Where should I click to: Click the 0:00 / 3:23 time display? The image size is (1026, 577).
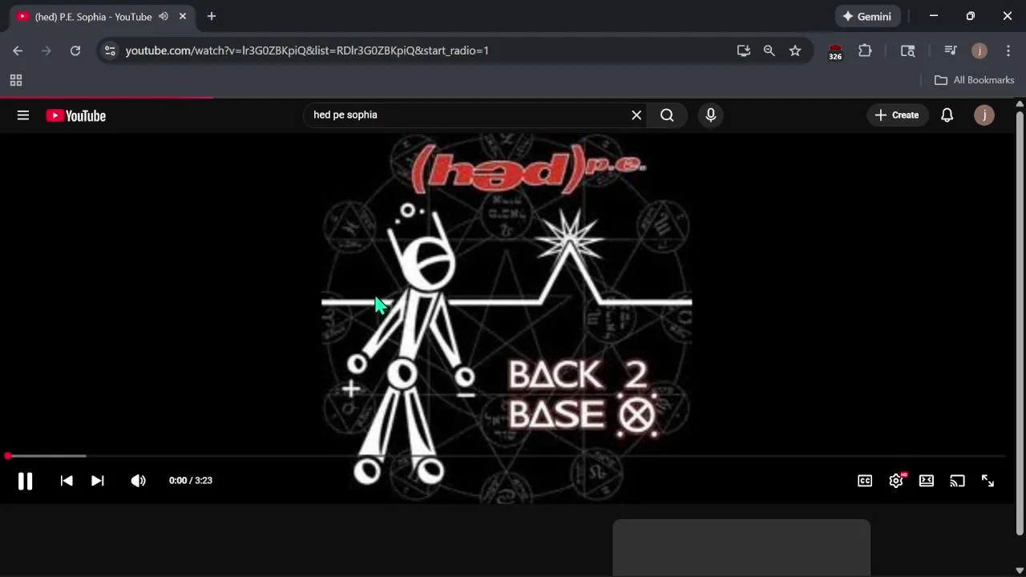pyautogui.click(x=191, y=481)
